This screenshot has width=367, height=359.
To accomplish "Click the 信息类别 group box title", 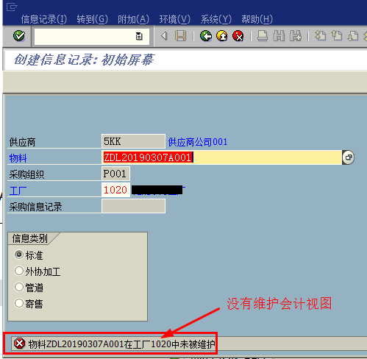I will tap(29, 238).
